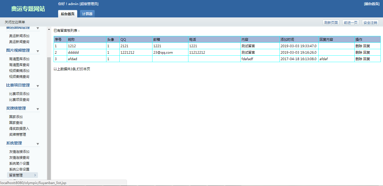Click the 奥运专题网站 site title
The image size is (383, 186).
tap(28, 9)
